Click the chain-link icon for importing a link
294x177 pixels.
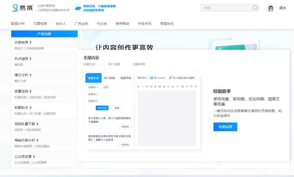coord(170,78)
